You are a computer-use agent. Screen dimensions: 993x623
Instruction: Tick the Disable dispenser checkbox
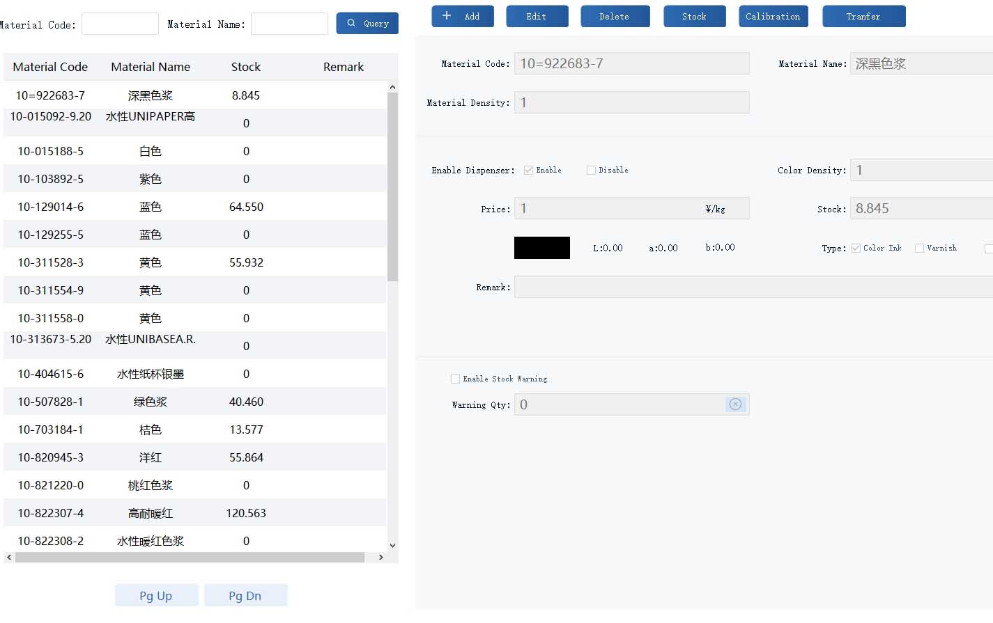591,170
